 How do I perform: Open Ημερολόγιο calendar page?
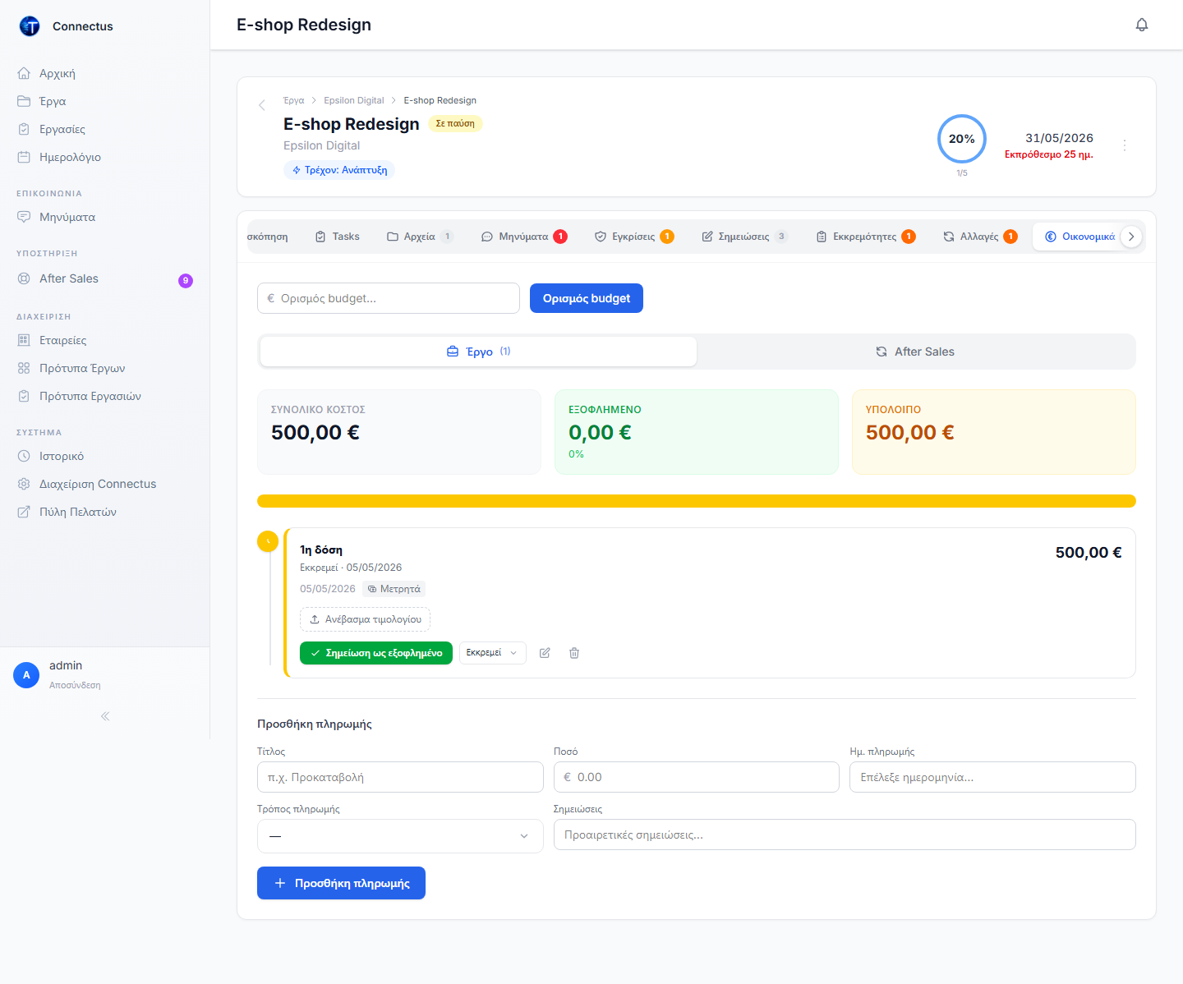pos(105,157)
